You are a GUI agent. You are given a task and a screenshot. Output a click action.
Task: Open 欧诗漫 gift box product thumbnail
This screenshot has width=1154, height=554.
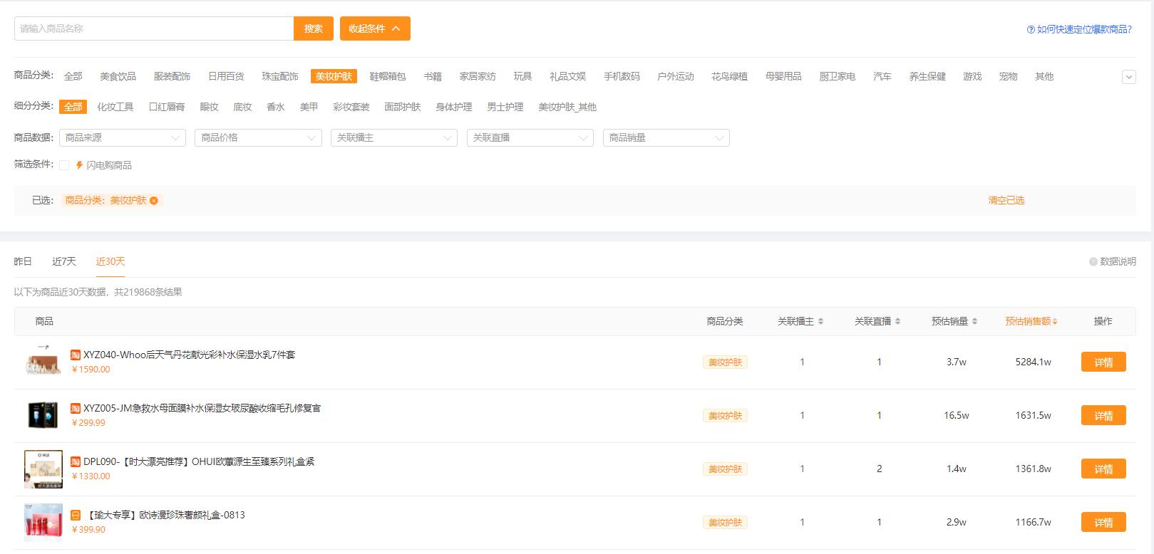point(43,522)
